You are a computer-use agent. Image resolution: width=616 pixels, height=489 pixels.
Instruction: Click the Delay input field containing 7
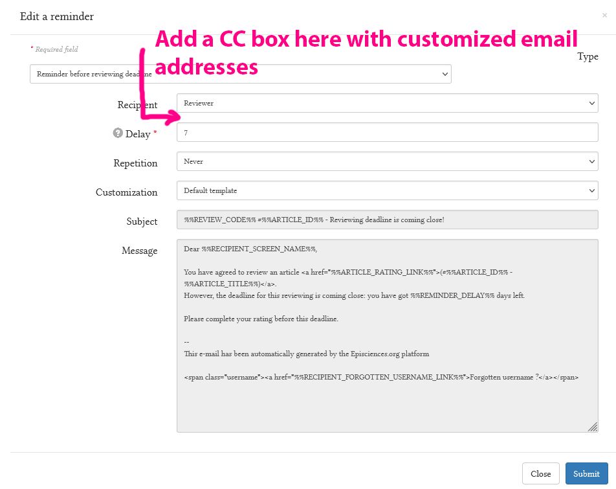(x=388, y=132)
